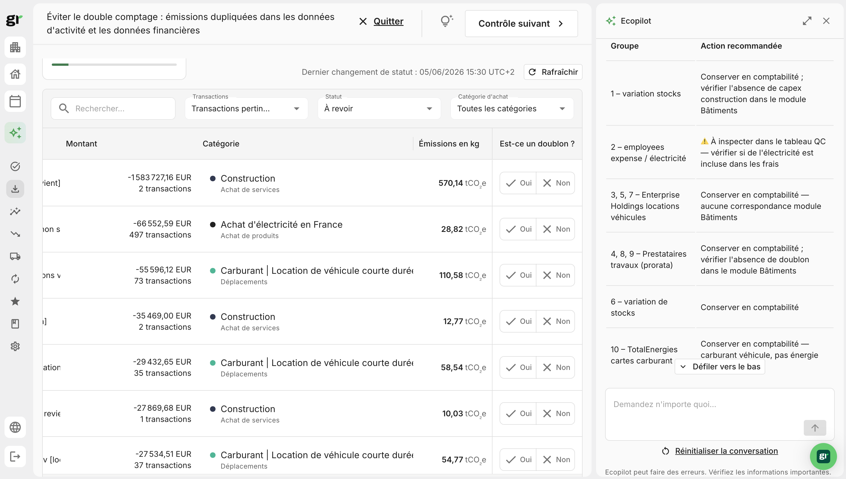Click the logout icon in sidebar

(15, 457)
